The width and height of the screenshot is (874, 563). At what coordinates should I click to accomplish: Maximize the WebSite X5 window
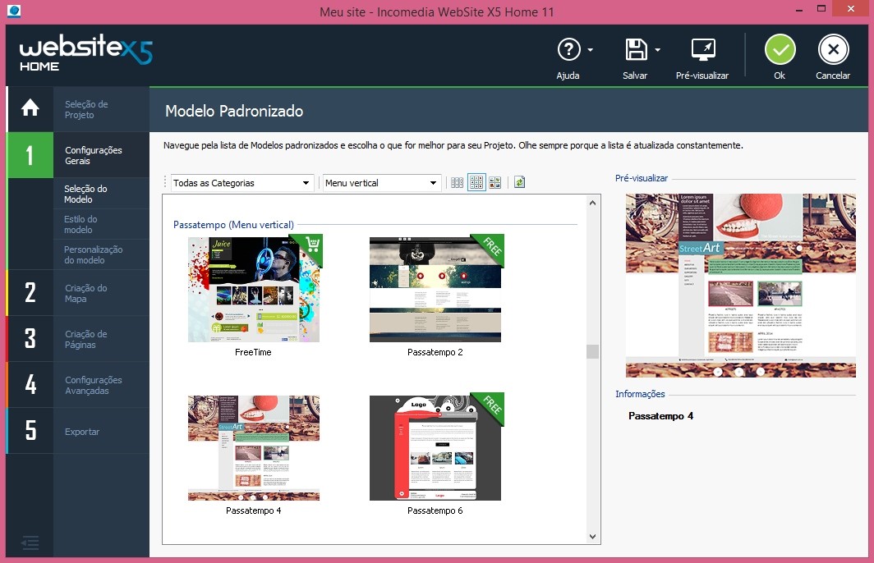point(821,8)
